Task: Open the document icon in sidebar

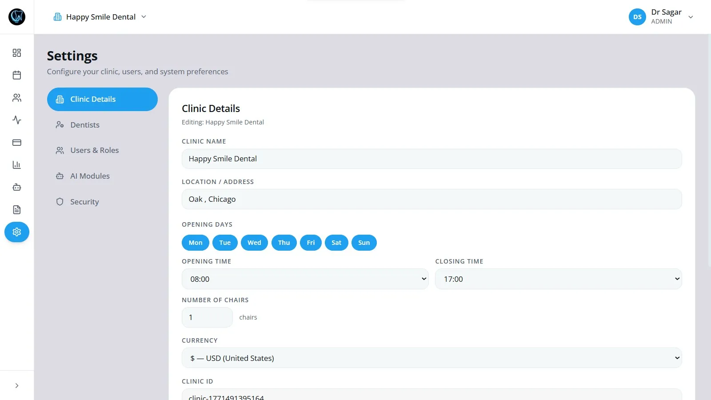Action: [17, 210]
